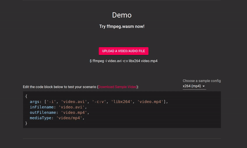Click the closing brace of the code block
Screen dimensions: 247x148
26,123
